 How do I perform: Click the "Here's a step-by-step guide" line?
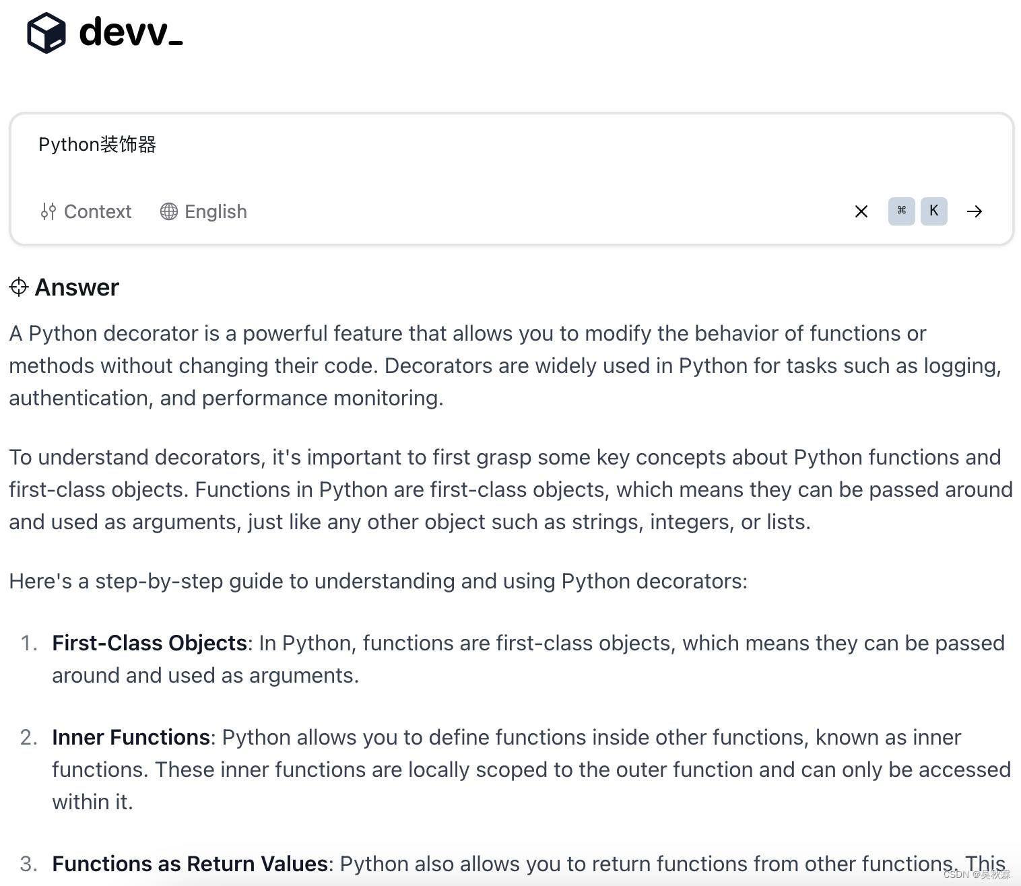[x=378, y=581]
